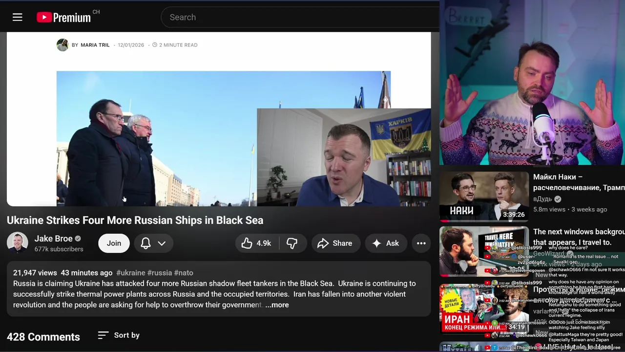Open the notification bell settings
This screenshot has height=352, width=625.
146,243
